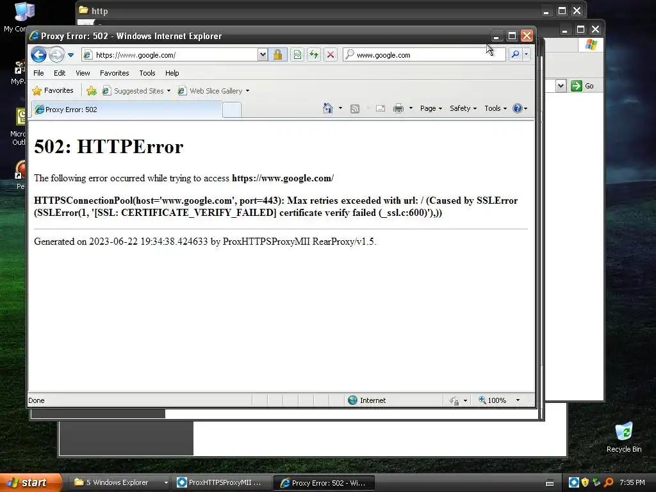Image resolution: width=656 pixels, height=492 pixels.
Task: Open the Tools menu in menu bar
Action: tap(147, 73)
